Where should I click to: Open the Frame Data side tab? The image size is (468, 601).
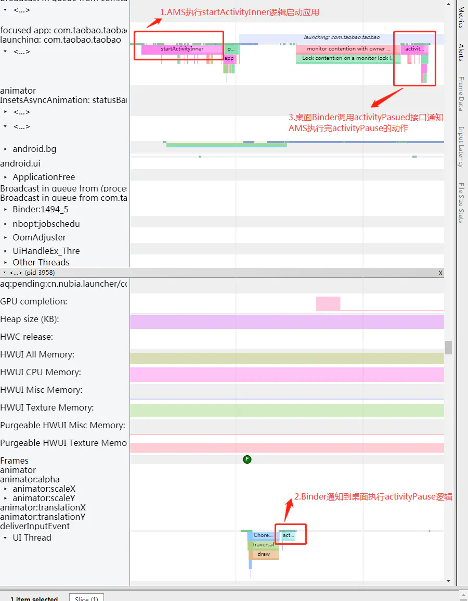point(461,94)
